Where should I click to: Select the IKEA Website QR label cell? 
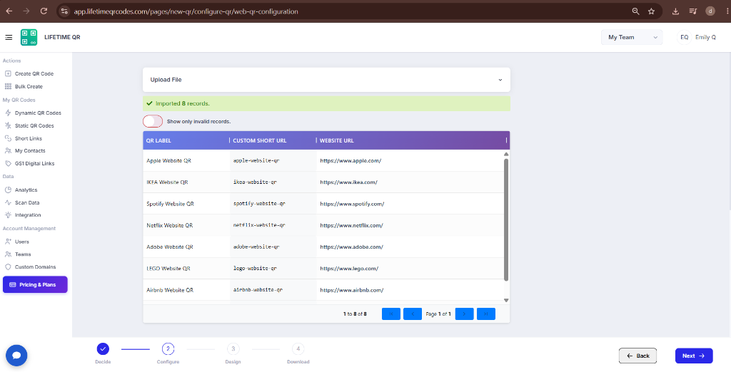point(186,182)
